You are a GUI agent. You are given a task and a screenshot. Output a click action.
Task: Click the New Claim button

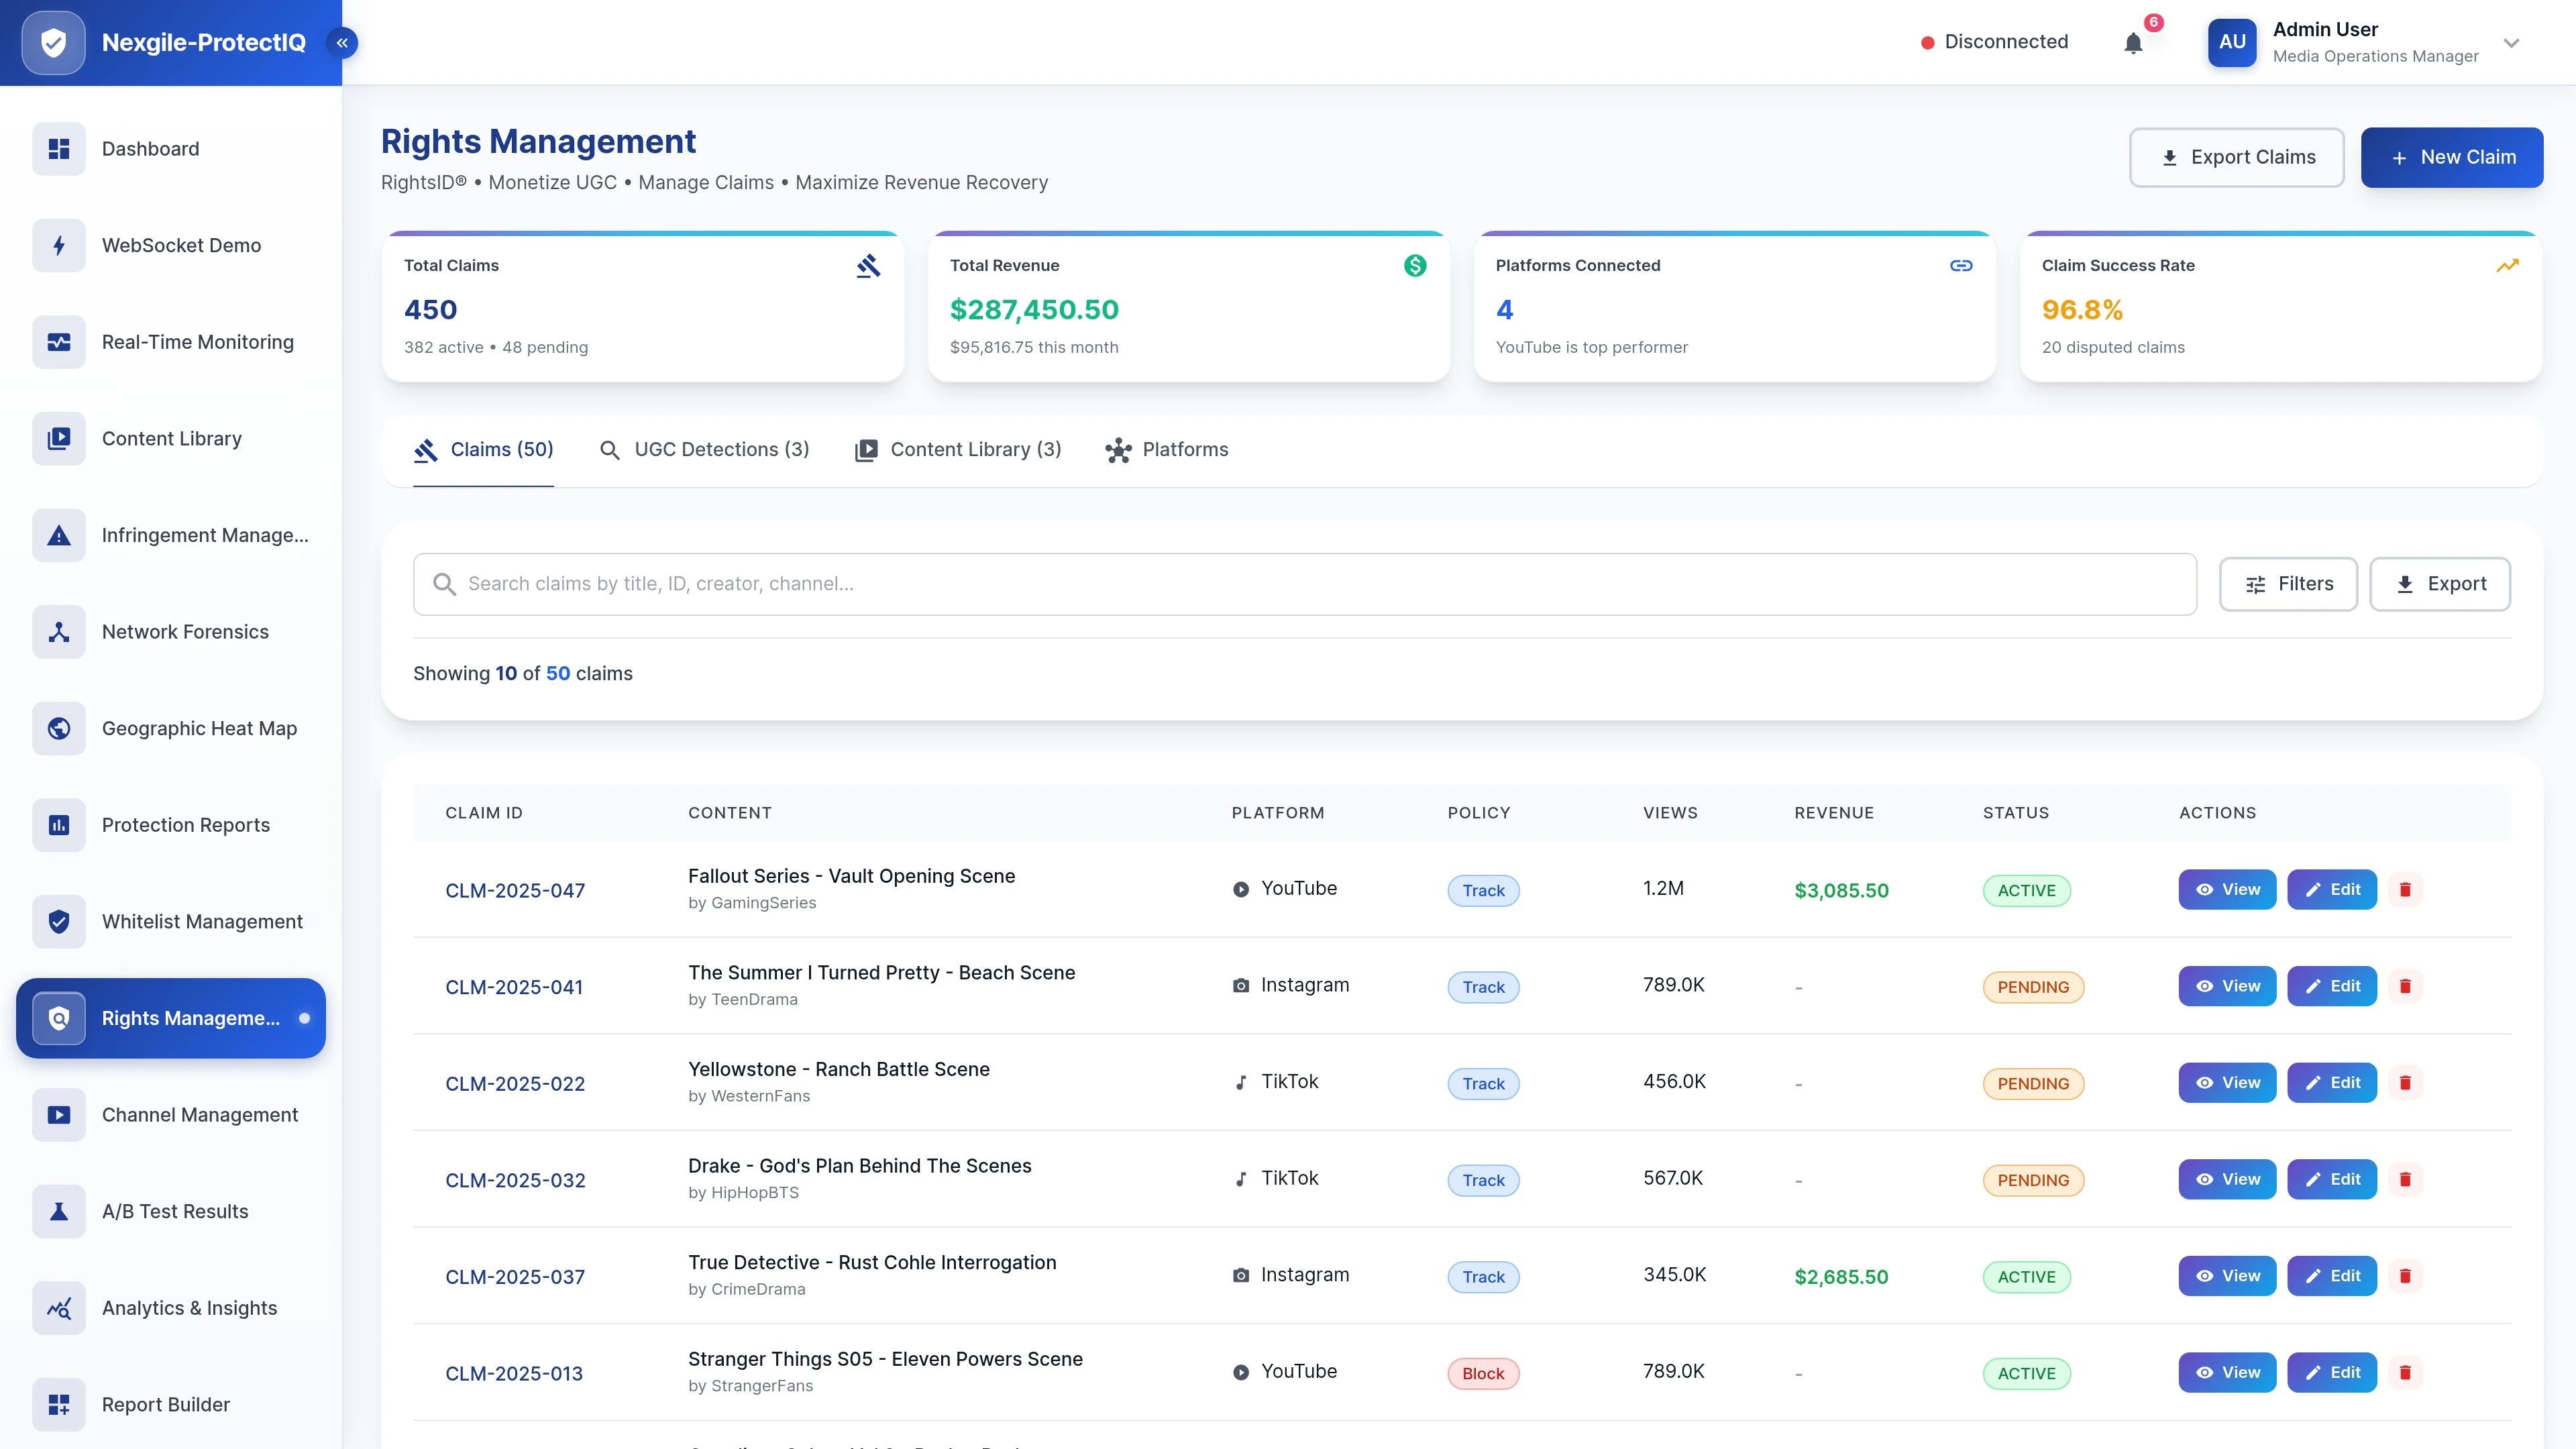[x=2452, y=157]
